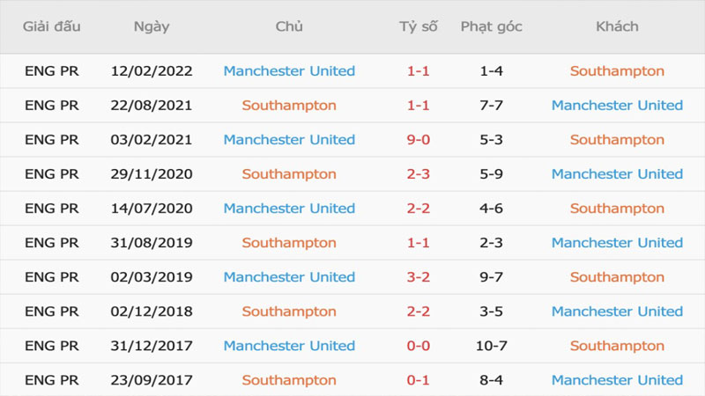
Task: Select the 10-7 corner count cell
Action: [491, 346]
